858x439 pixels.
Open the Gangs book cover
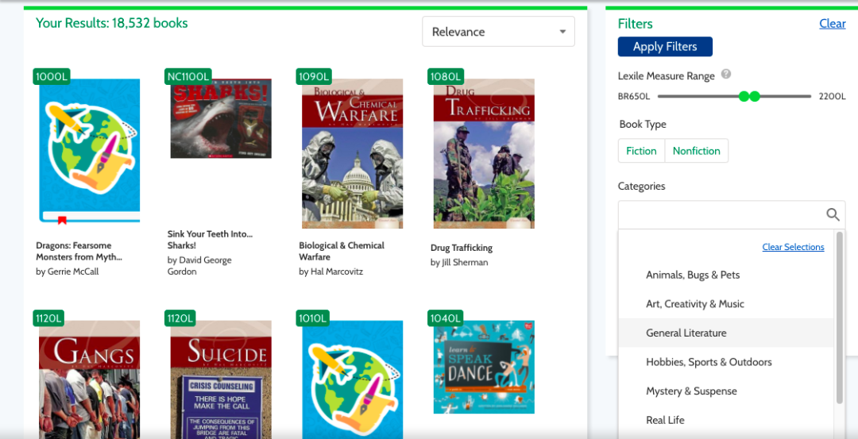[89, 379]
